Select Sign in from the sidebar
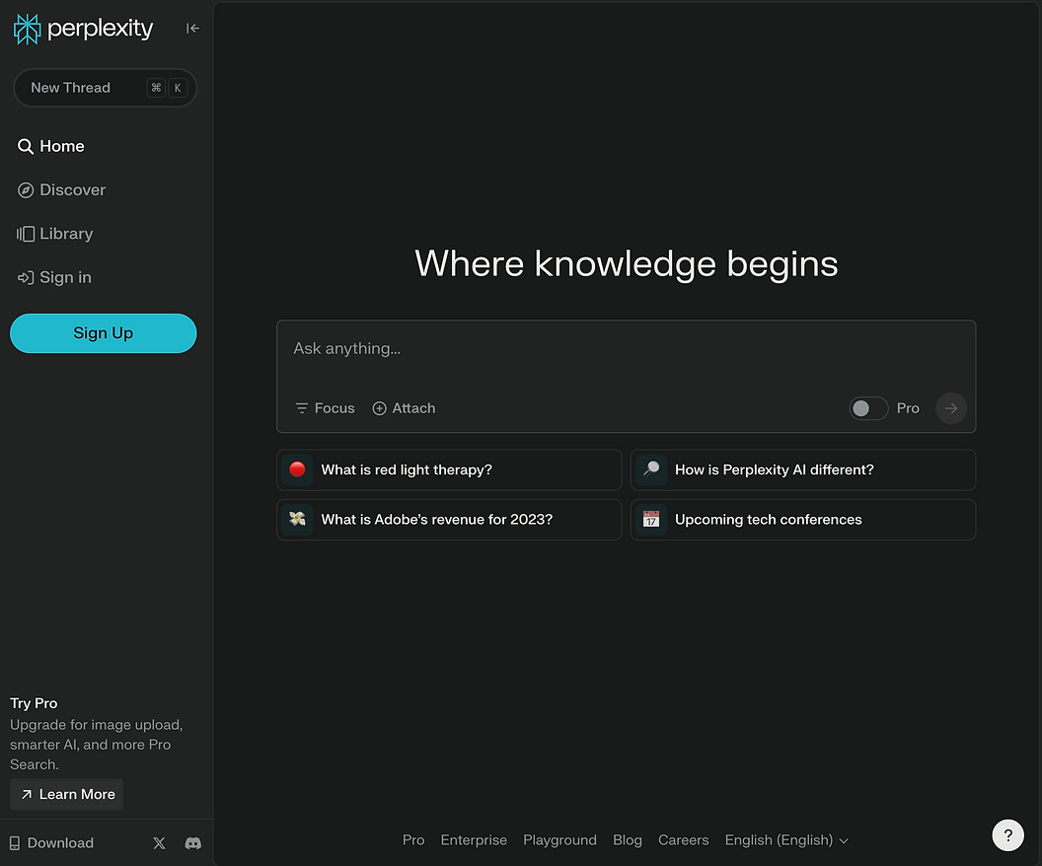Viewport: 1042px width, 866px height. click(54, 277)
